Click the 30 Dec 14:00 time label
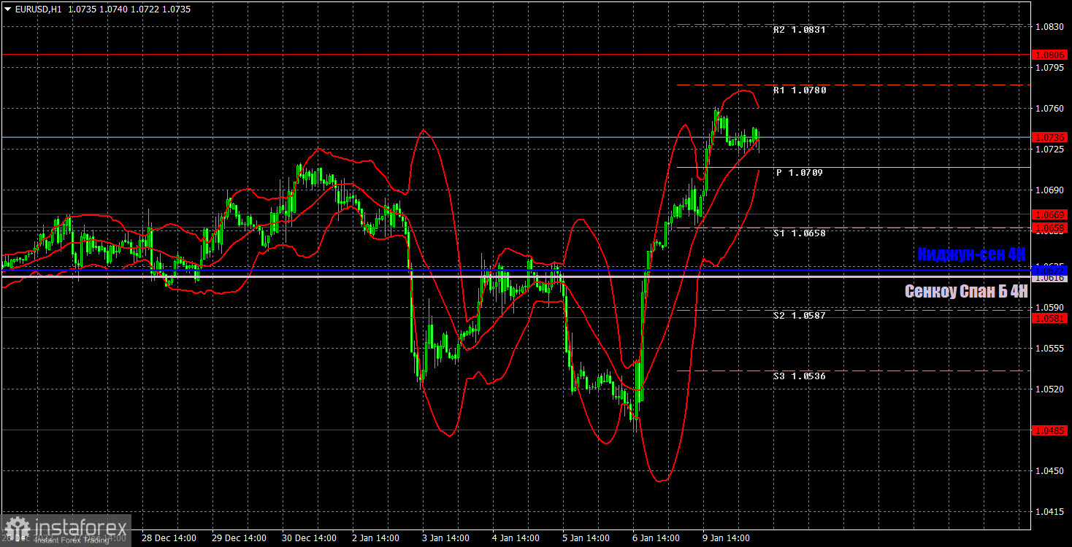 [309, 538]
